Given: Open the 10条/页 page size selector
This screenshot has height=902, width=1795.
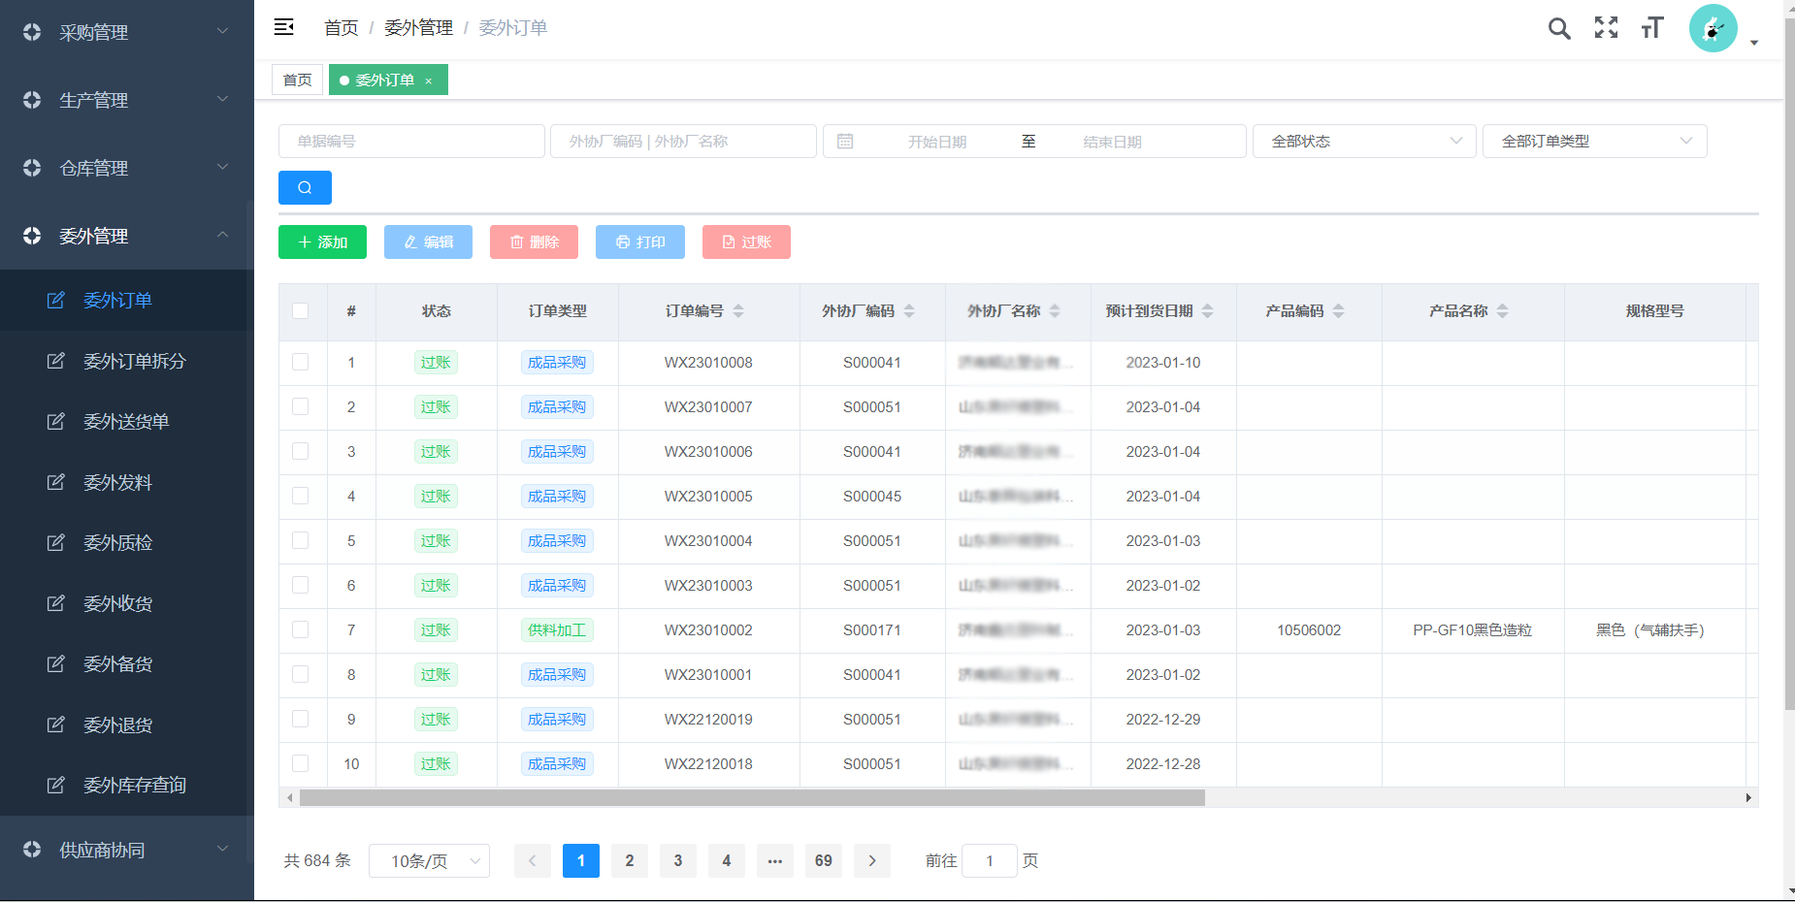Looking at the screenshot, I should pyautogui.click(x=429, y=861).
